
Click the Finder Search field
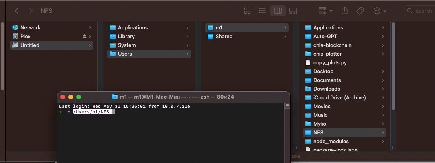coord(421,11)
